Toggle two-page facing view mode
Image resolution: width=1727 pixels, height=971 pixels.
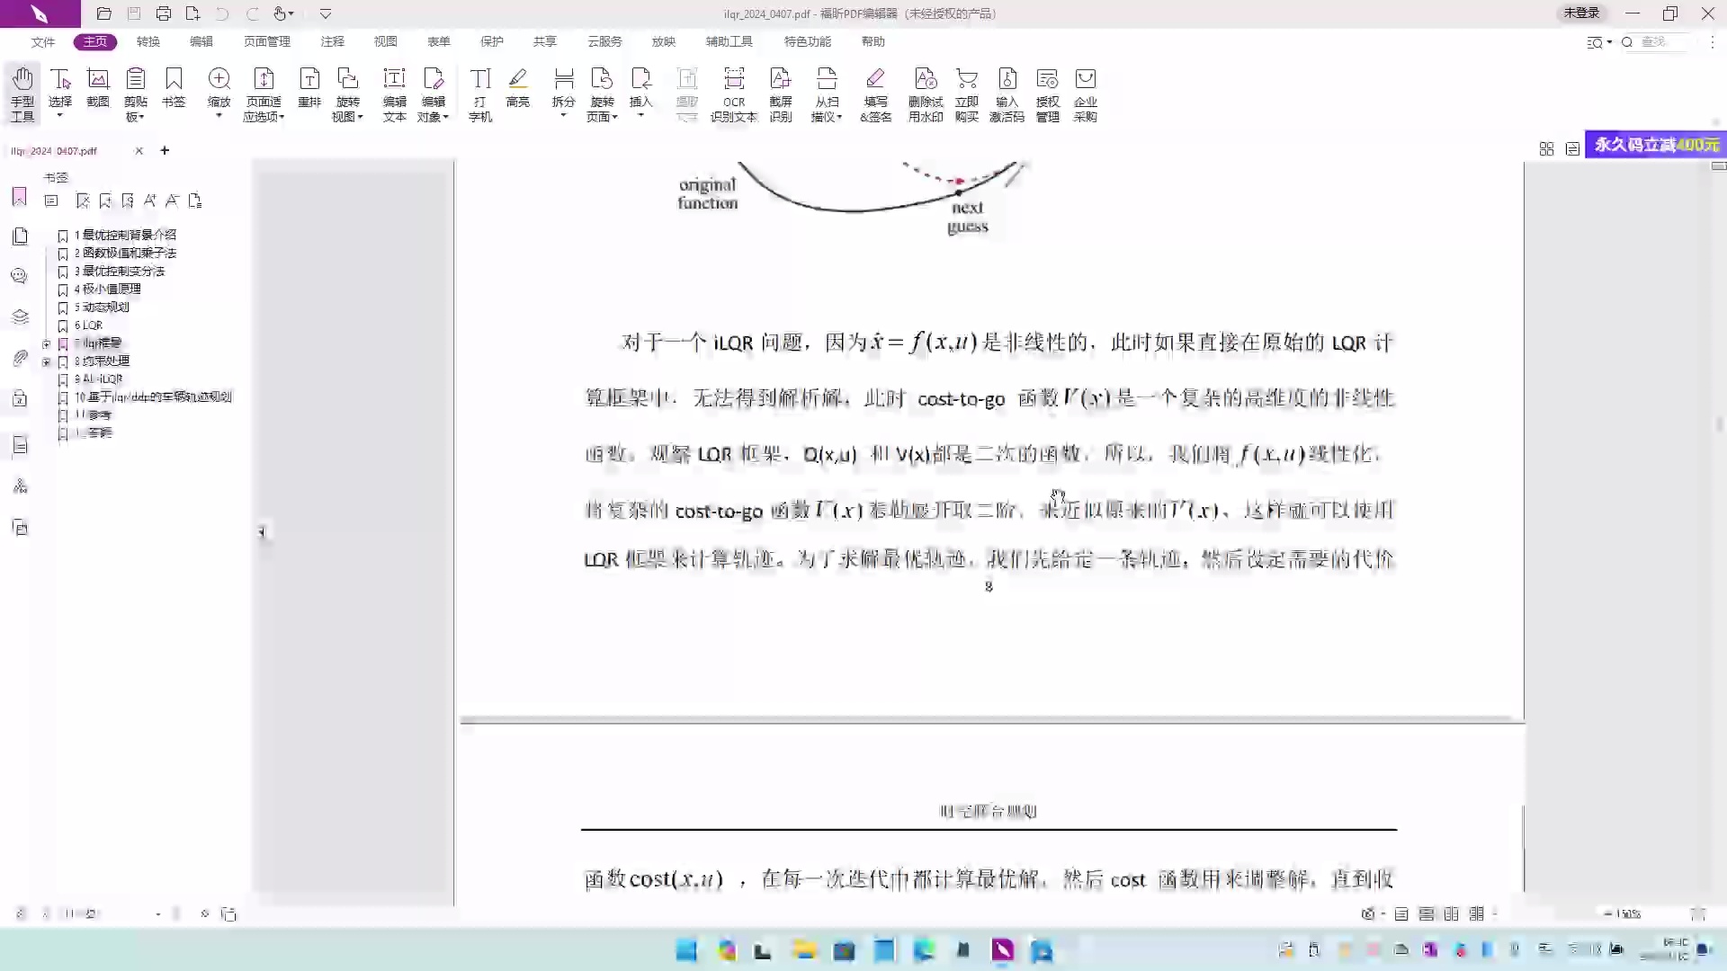(x=1452, y=913)
